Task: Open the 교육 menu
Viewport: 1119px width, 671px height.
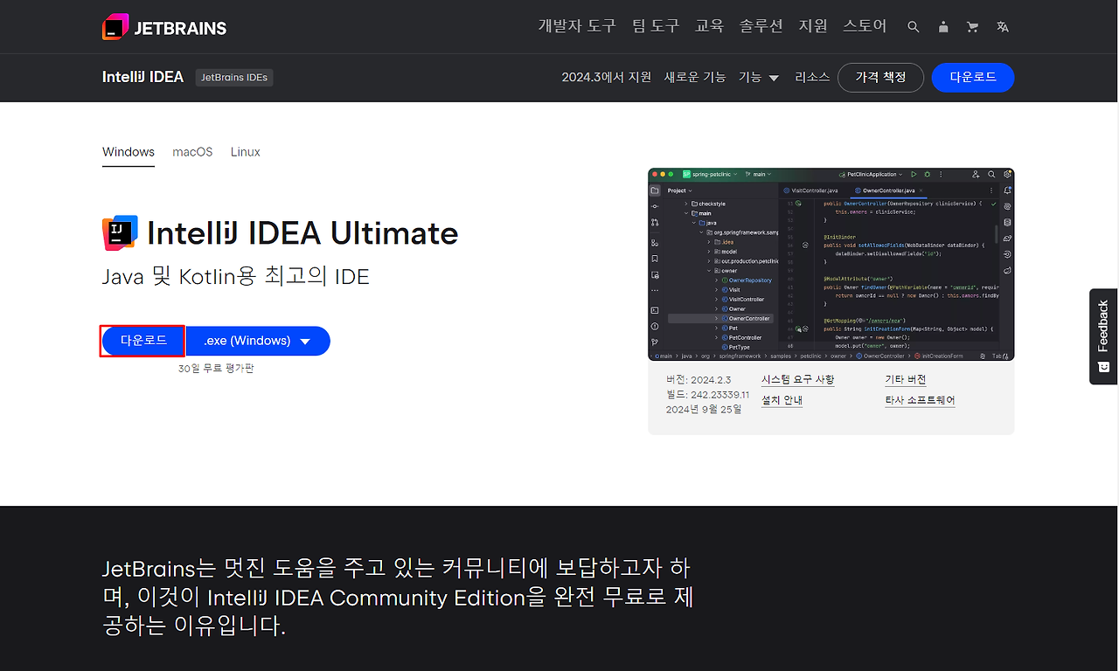Action: [709, 26]
